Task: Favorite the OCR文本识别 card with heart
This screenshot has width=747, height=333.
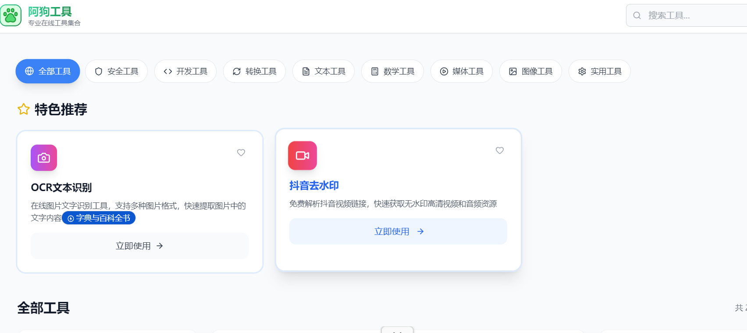Action: click(x=241, y=152)
